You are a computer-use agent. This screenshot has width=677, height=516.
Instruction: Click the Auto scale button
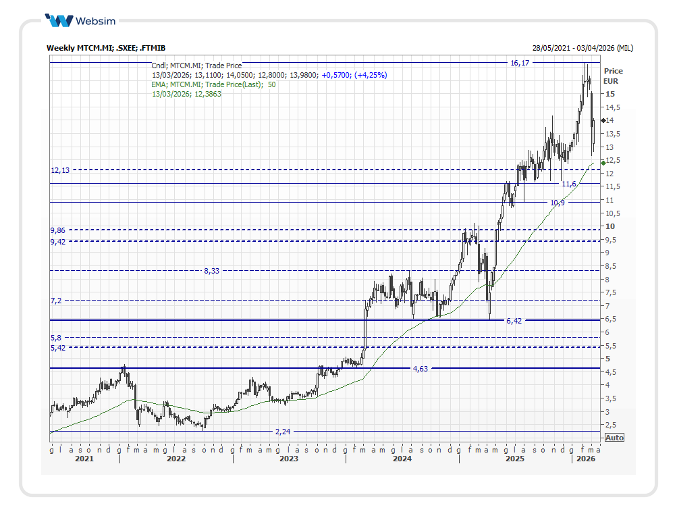614,438
